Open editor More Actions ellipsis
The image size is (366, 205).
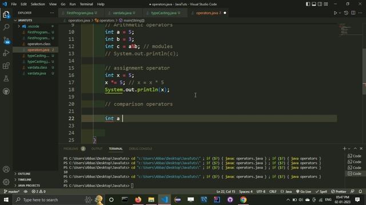pyautogui.click(x=360, y=13)
